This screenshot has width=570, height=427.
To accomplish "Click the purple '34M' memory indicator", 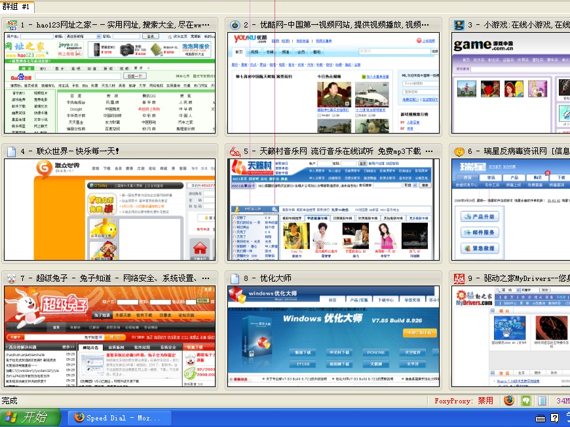I will click(563, 401).
